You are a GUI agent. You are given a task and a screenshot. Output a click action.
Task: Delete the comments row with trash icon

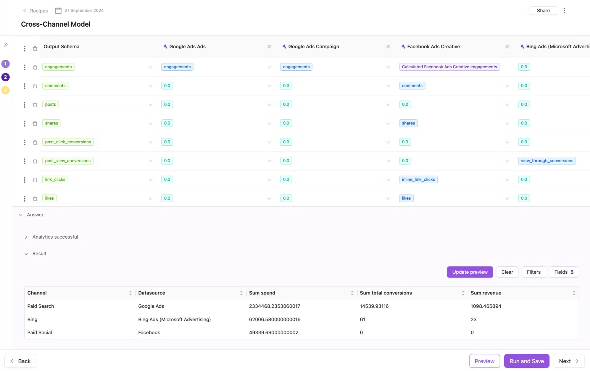click(35, 86)
